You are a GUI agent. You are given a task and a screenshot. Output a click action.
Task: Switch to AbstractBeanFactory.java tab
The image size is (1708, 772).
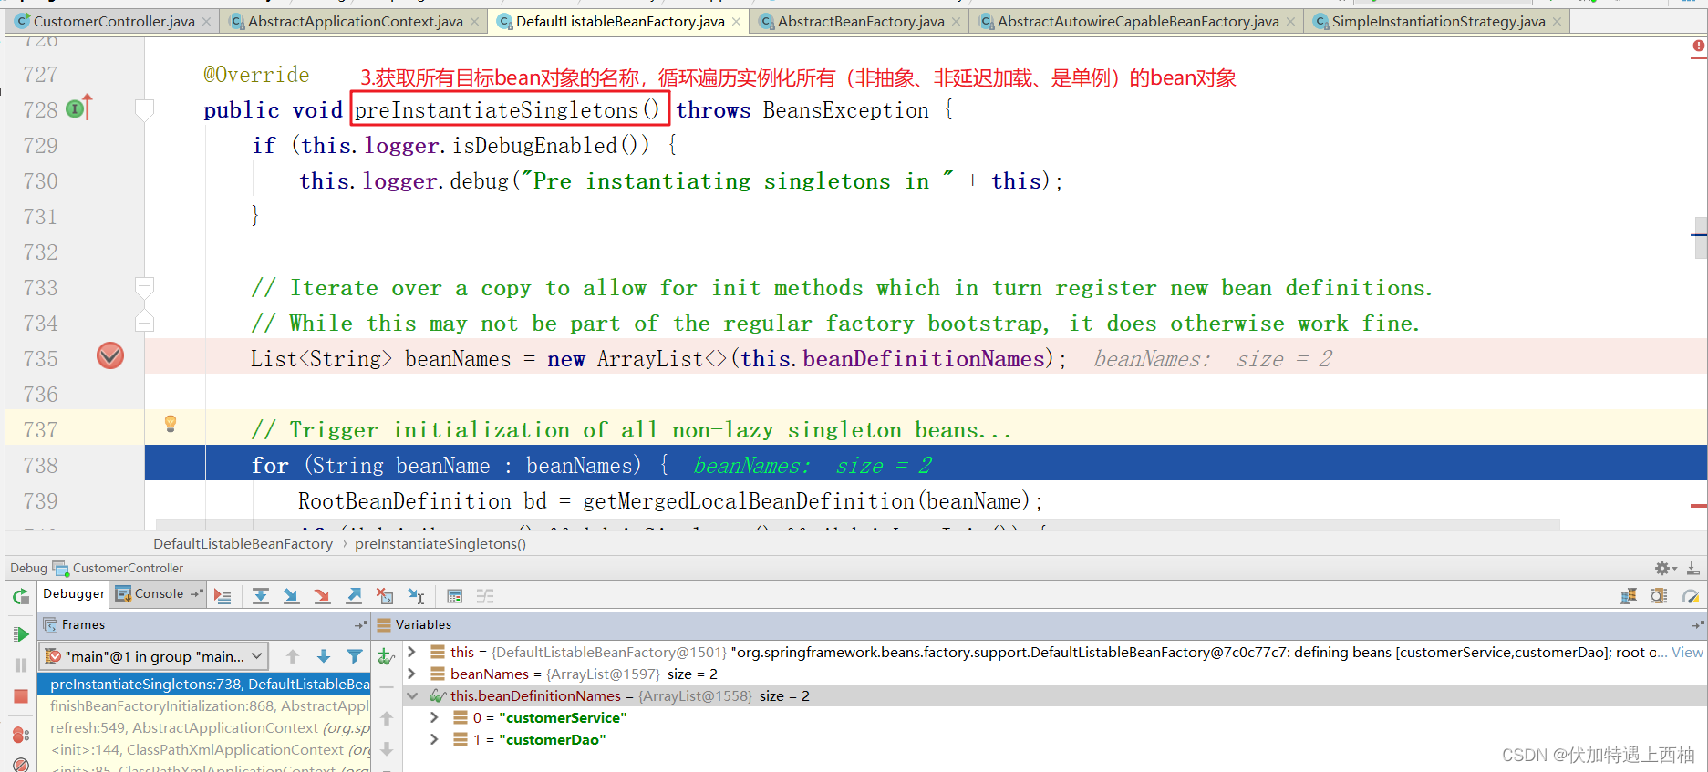861,21
